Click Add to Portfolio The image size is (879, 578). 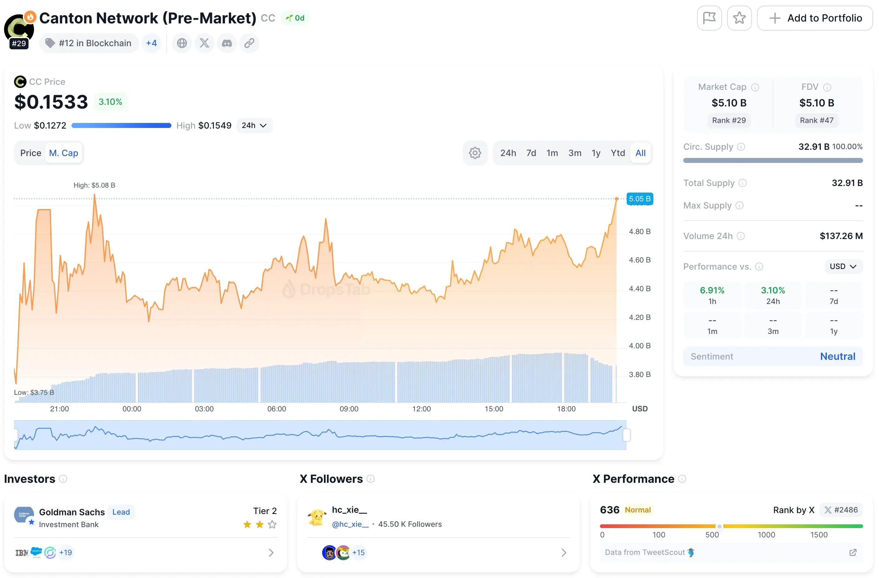coord(815,18)
